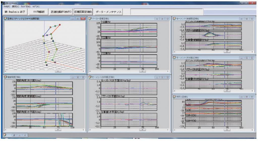The image size is (258, 141).
Task: Click the stick picture window's horizontal scrollbar thumb
Action: coord(58,71)
